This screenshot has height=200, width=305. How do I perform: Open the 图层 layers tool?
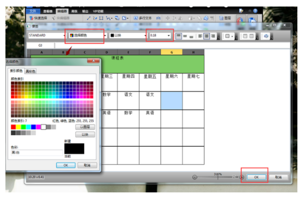pyautogui.click(x=225, y=18)
